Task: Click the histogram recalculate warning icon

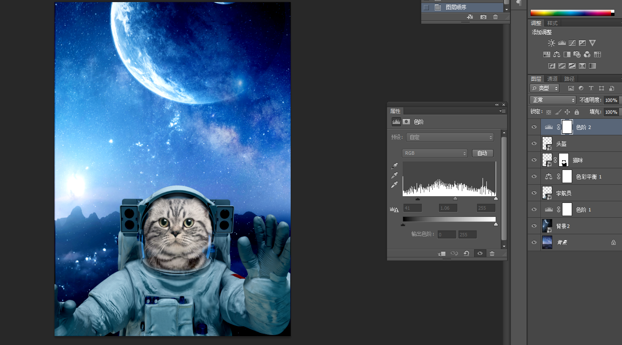Action: click(x=394, y=209)
